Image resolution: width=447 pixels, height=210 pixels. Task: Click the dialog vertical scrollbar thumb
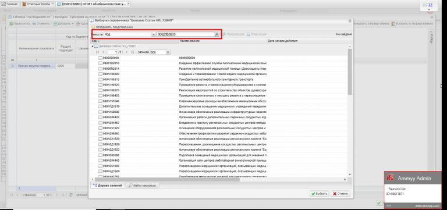pyautogui.click(x=350, y=71)
